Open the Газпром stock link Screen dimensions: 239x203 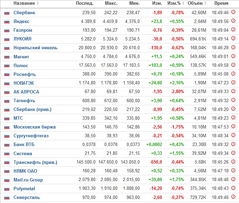point(23,30)
